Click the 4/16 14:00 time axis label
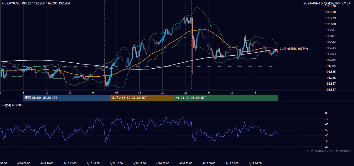This screenshot has height=166, width=354. coord(93,163)
